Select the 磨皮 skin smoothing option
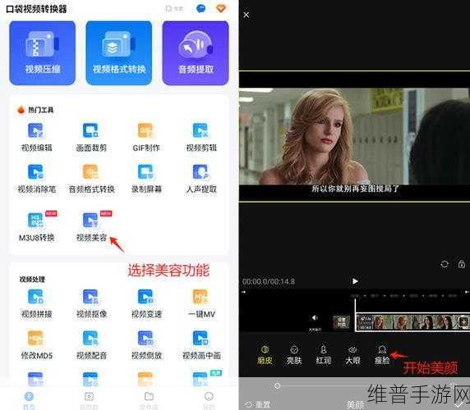 (265, 355)
